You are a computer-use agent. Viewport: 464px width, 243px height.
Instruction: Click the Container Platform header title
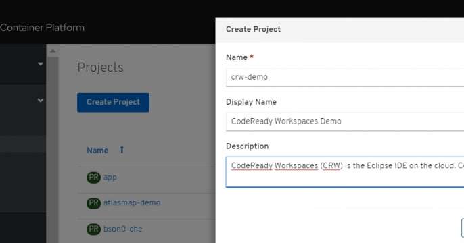tap(42, 28)
